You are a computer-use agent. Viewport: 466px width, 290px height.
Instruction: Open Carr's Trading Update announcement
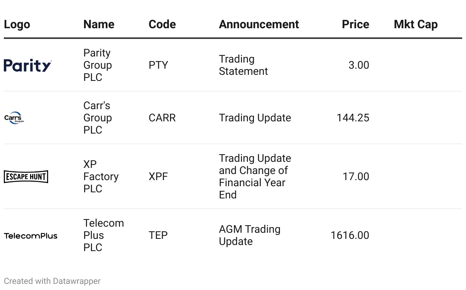coord(255,118)
